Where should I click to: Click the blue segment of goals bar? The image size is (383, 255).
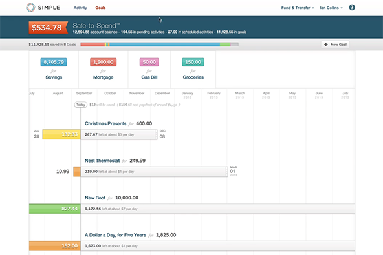click(x=164, y=45)
